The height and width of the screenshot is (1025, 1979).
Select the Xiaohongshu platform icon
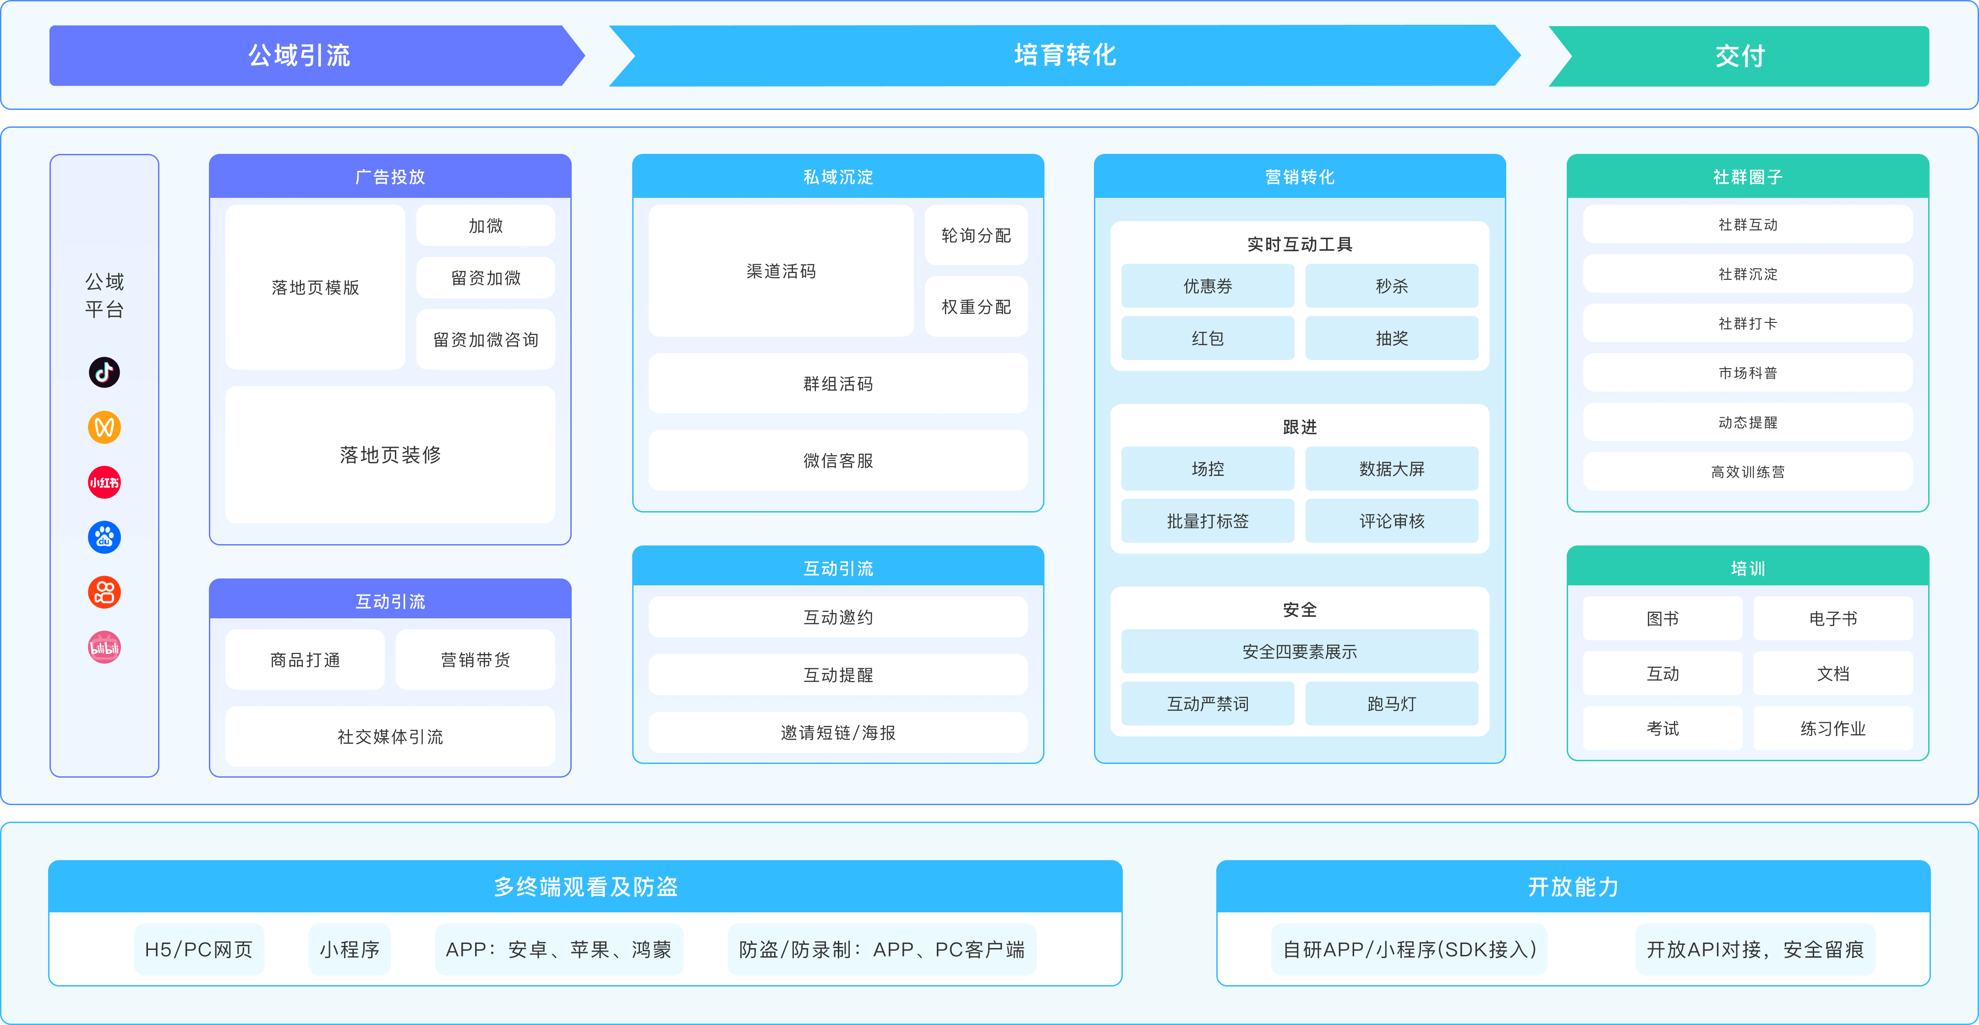click(x=104, y=482)
